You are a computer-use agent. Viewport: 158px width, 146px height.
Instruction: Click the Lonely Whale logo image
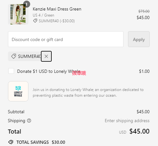(18, 91)
